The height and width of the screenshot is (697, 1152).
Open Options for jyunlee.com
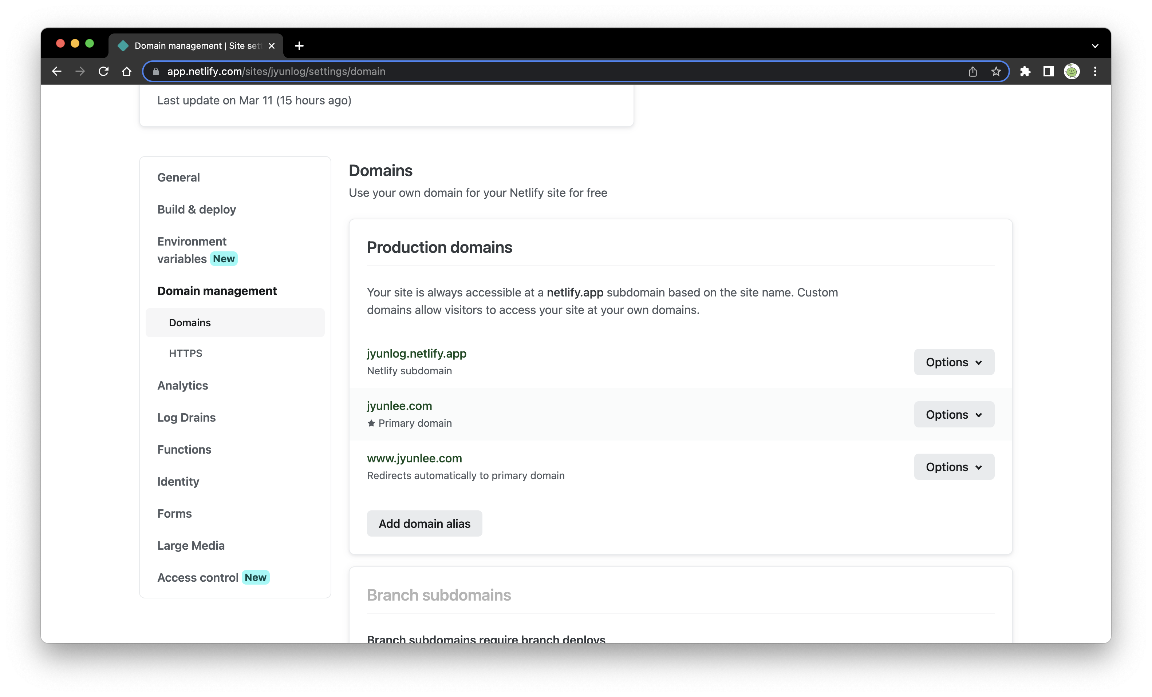pos(954,414)
